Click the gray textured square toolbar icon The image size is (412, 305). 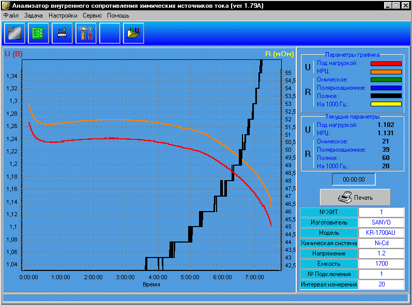14,33
